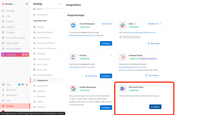
Task: Open Slack card three-dot menu
Action: pyautogui.click(x=160, y=24)
